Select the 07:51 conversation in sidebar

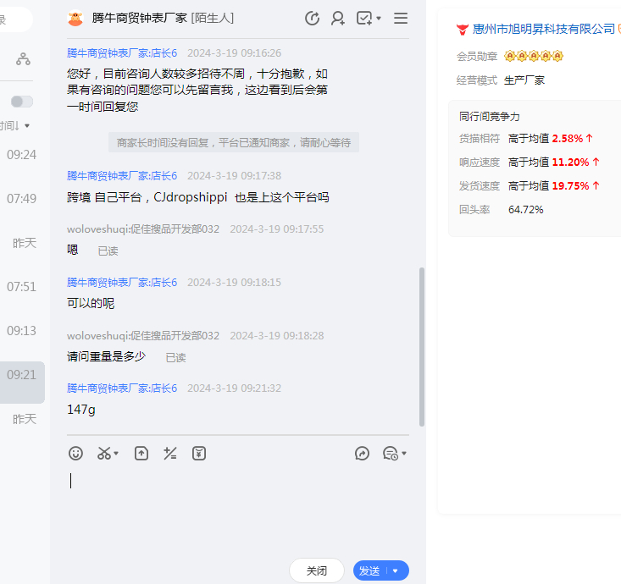pyautogui.click(x=22, y=287)
